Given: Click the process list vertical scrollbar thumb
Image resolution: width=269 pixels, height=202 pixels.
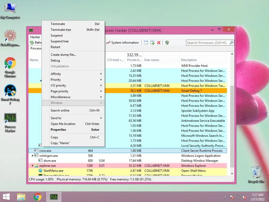Looking at the screenshot, I should pyautogui.click(x=232, y=126).
